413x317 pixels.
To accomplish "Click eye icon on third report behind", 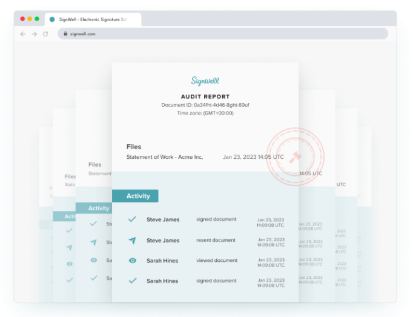I will [x=70, y=264].
